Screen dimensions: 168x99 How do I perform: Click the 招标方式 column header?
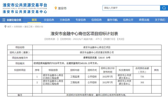pos(92,70)
